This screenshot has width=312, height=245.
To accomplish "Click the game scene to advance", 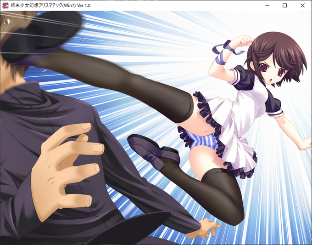I will coord(156,128).
